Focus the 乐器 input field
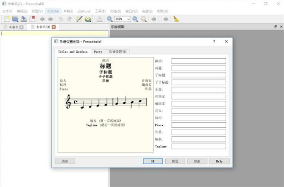Image resolution: width=284 pixels, height=187 pixels. [x=199, y=89]
